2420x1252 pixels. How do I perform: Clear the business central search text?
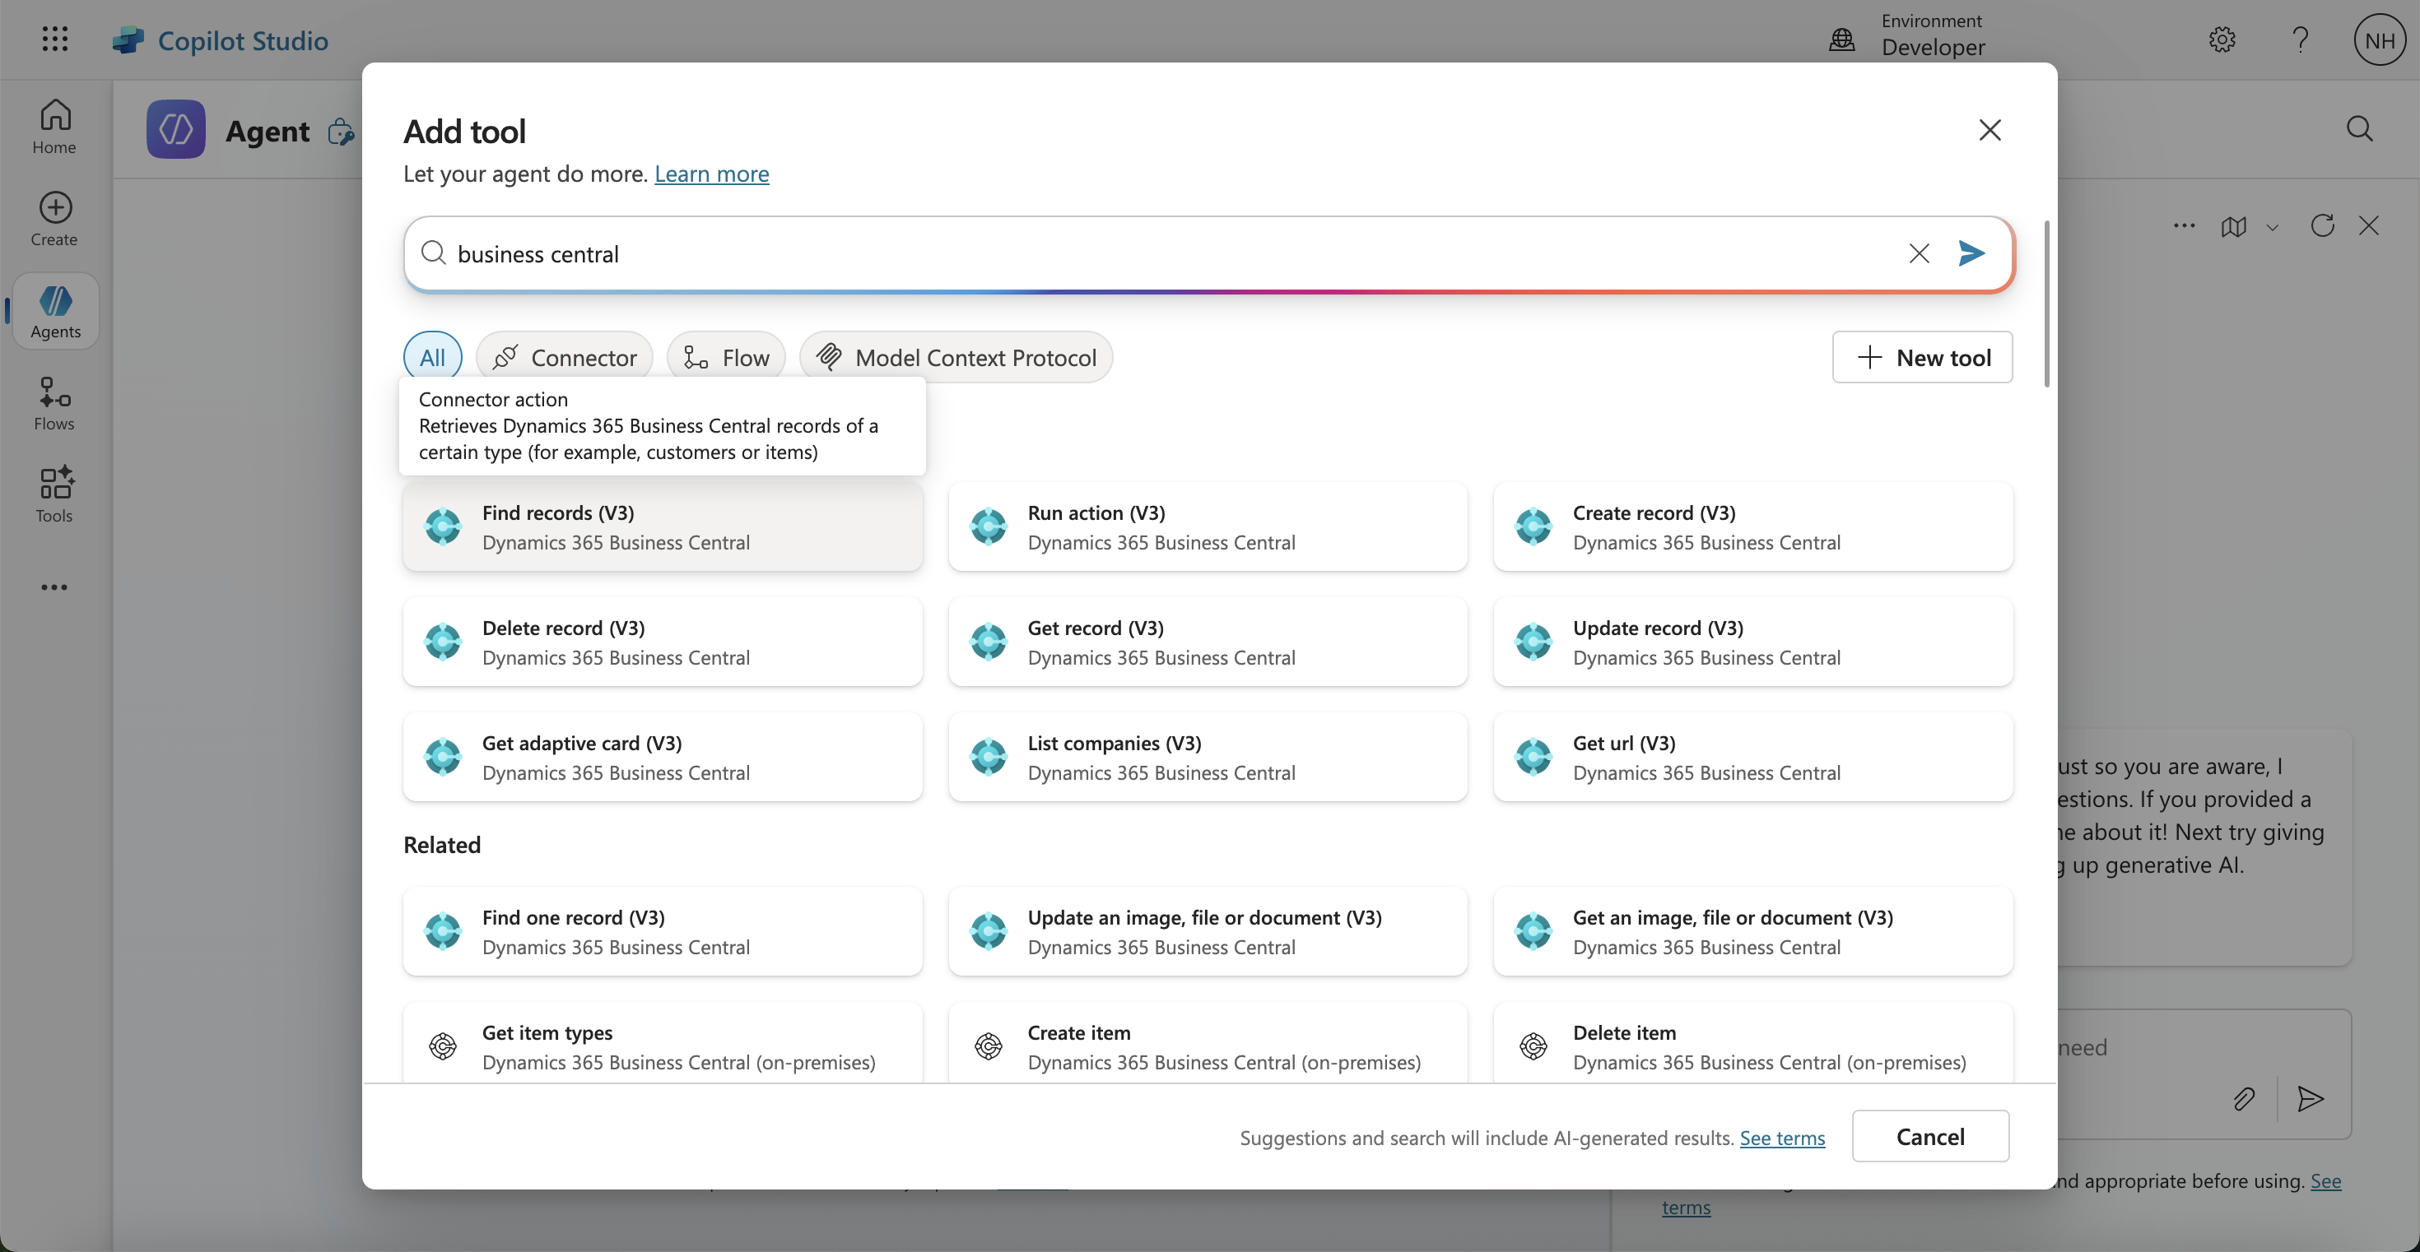click(x=1919, y=253)
